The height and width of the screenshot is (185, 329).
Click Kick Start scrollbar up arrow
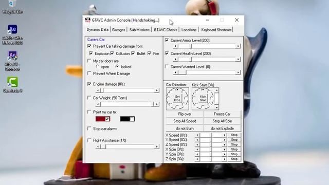tap(216, 90)
